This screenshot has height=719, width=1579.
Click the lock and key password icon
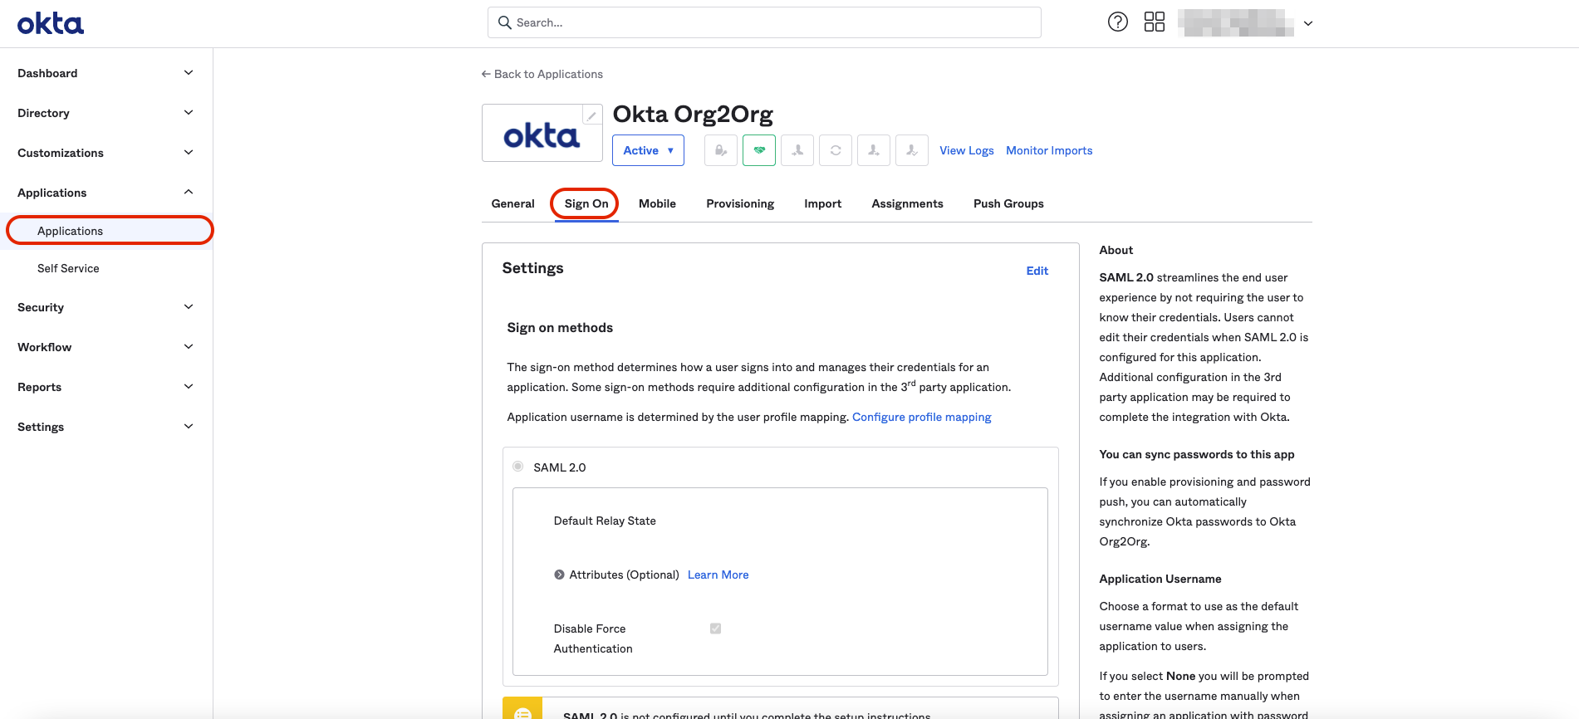coord(720,150)
